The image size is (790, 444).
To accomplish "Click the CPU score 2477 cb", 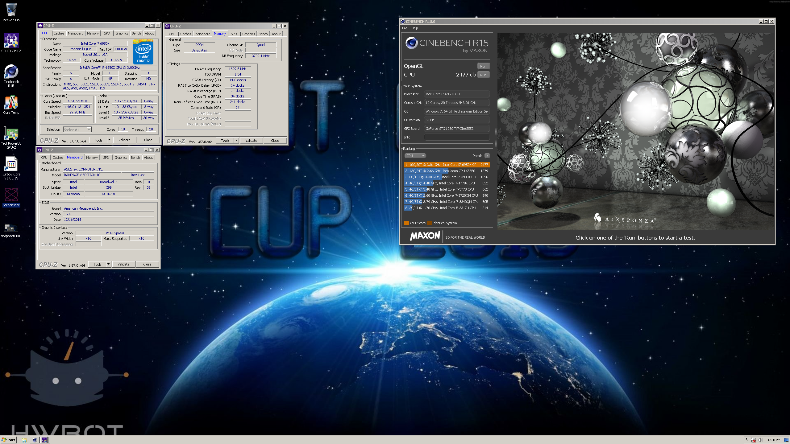I will coord(466,75).
